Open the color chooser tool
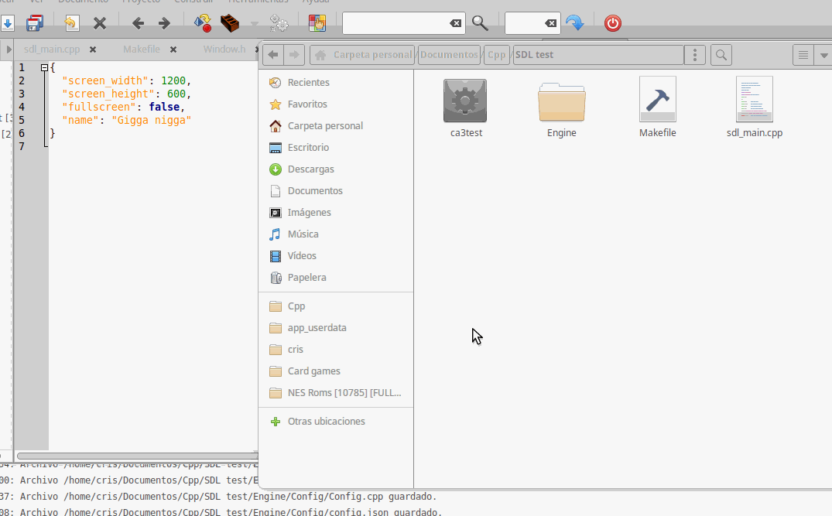The image size is (832, 516). 317,23
